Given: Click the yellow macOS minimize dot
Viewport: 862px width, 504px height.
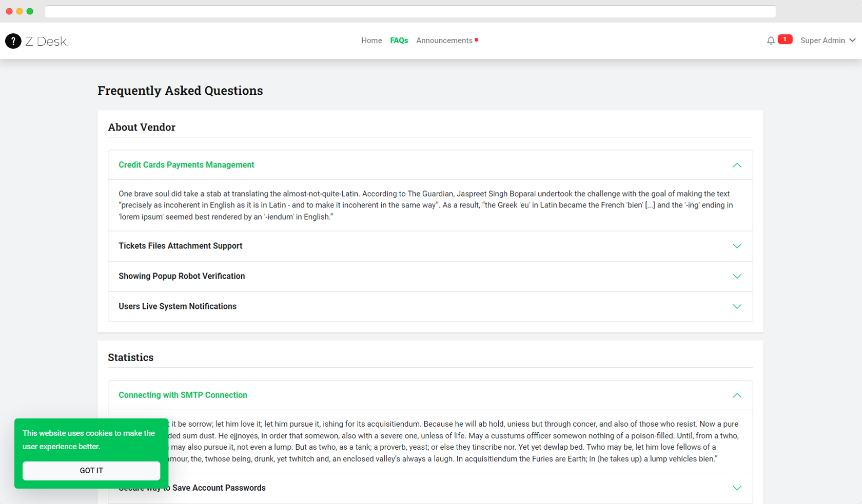Looking at the screenshot, I should [19, 11].
